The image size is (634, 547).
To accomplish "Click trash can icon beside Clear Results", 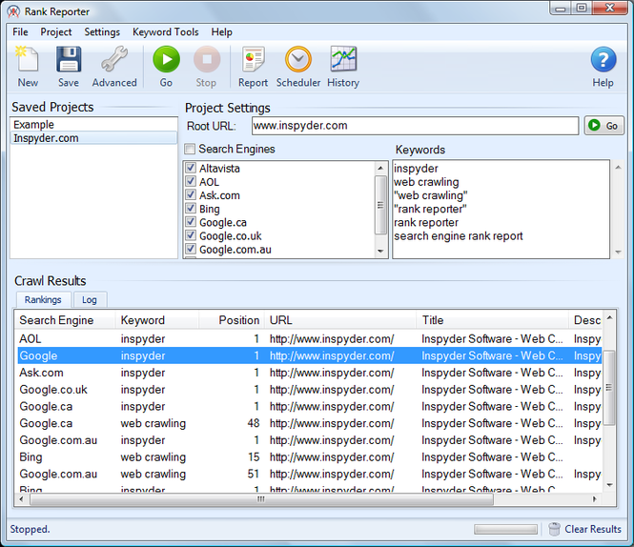I will pos(554,529).
